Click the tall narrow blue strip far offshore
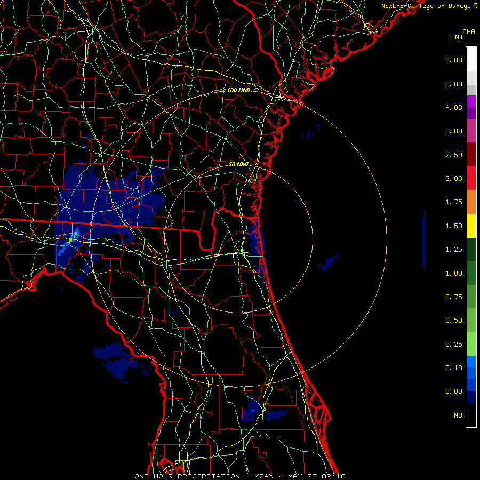The image size is (480, 480). point(424,240)
